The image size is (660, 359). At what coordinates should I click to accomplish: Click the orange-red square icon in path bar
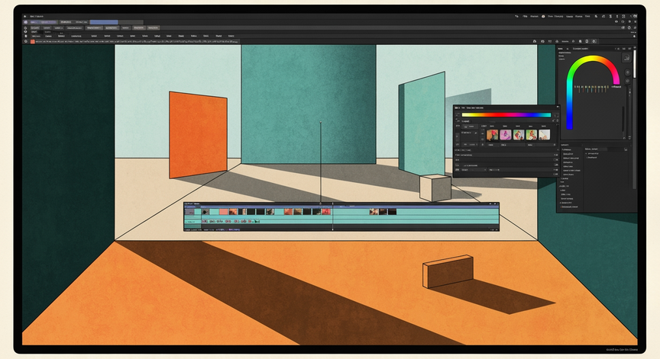click(x=32, y=42)
